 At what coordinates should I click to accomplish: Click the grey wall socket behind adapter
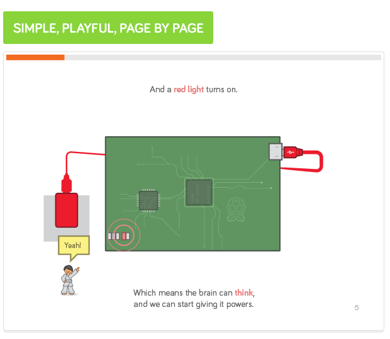(x=67, y=218)
